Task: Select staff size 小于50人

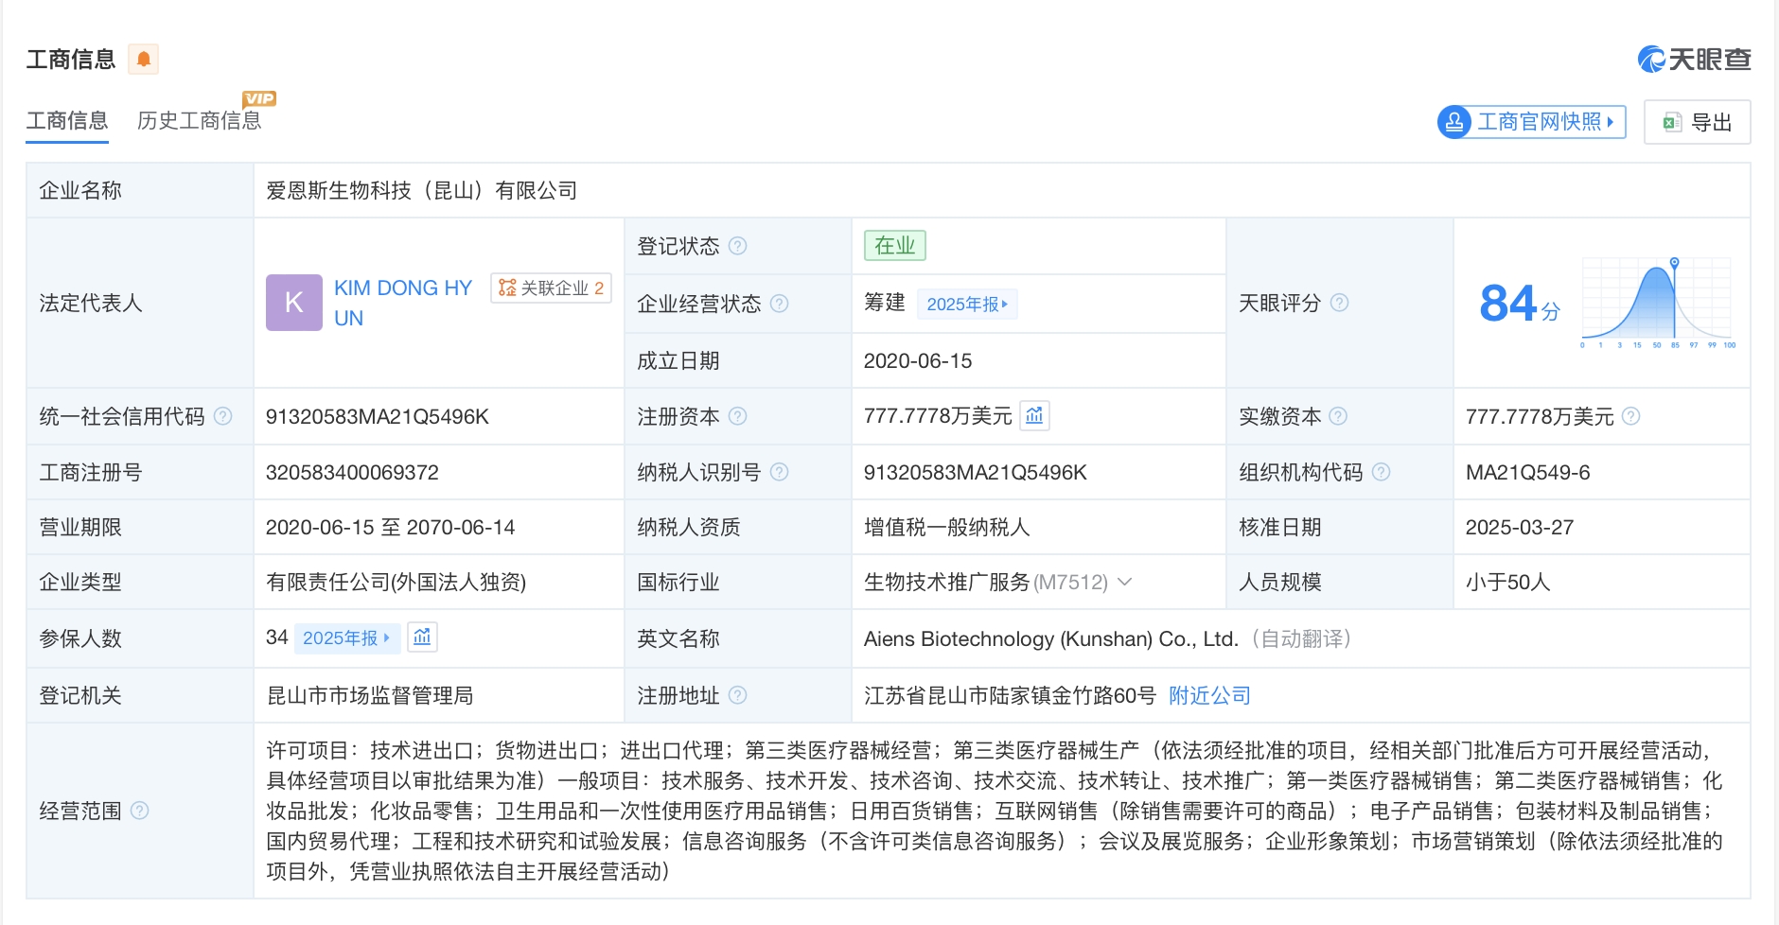Action: [x=1508, y=583]
